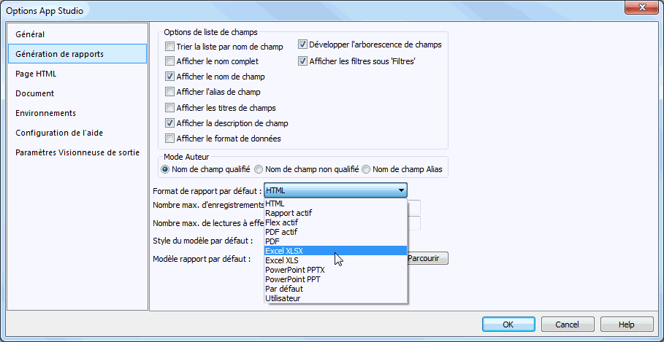664x342 pixels.
Task: Open Paramètres Visionneuse de sortie
Action: click(x=77, y=152)
